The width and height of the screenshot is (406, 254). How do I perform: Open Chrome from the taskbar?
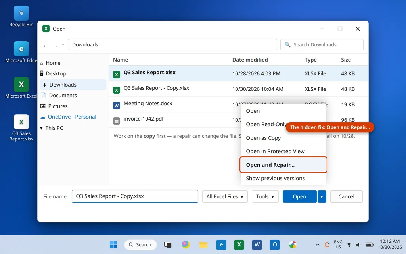pos(293,244)
